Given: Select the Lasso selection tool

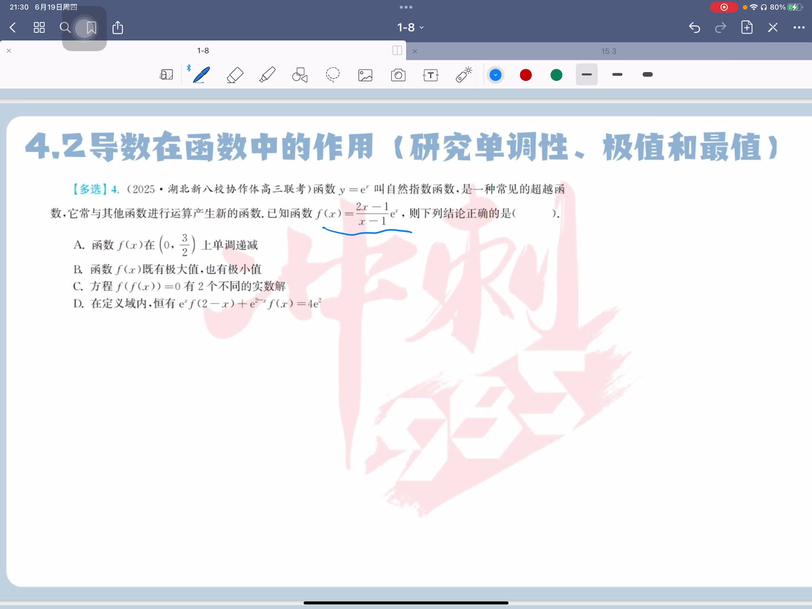Looking at the screenshot, I should click(333, 75).
